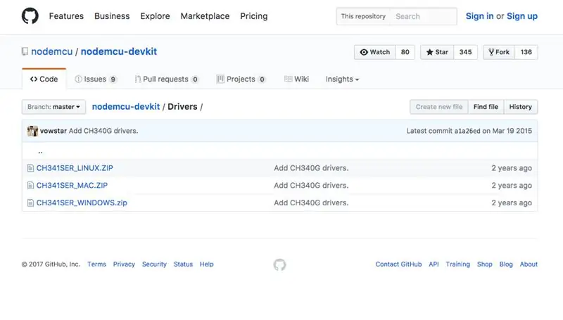Open commit message in CH341SER_MAC.ZIP row
Viewport: 563px width, 320px height.
pos(311,186)
